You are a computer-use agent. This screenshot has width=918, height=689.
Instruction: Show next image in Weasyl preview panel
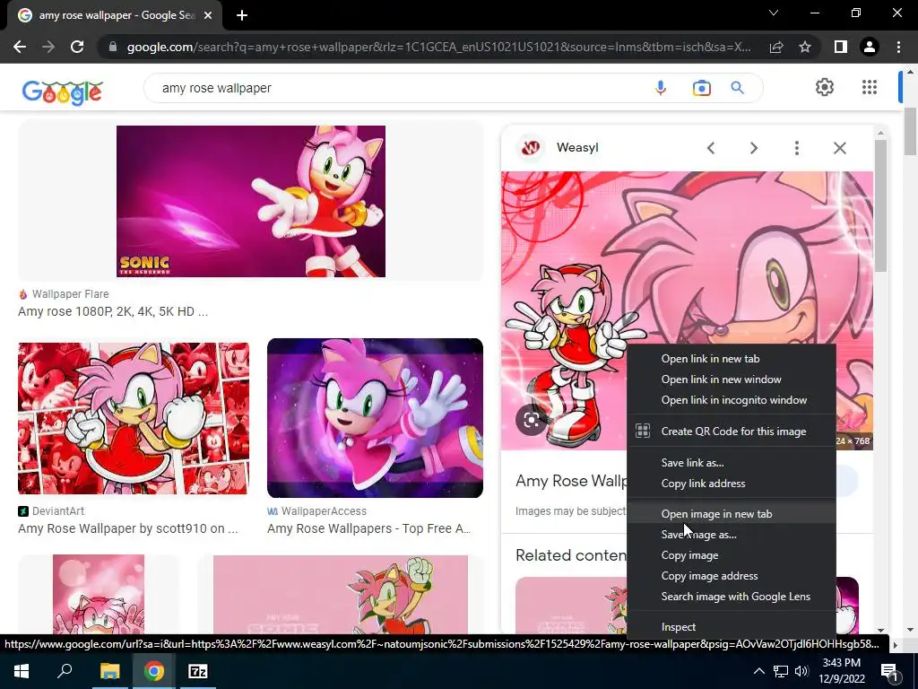click(753, 148)
